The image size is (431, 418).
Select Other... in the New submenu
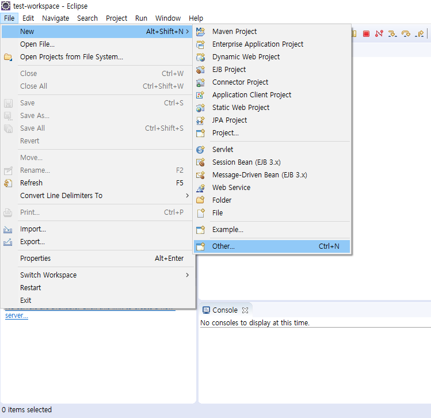272,246
